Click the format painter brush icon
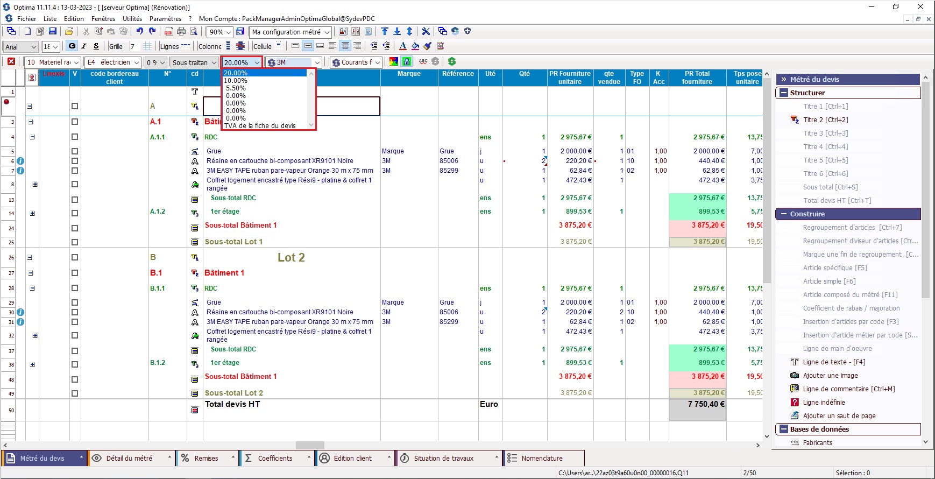Image resolution: width=935 pixels, height=479 pixels. pos(428,46)
